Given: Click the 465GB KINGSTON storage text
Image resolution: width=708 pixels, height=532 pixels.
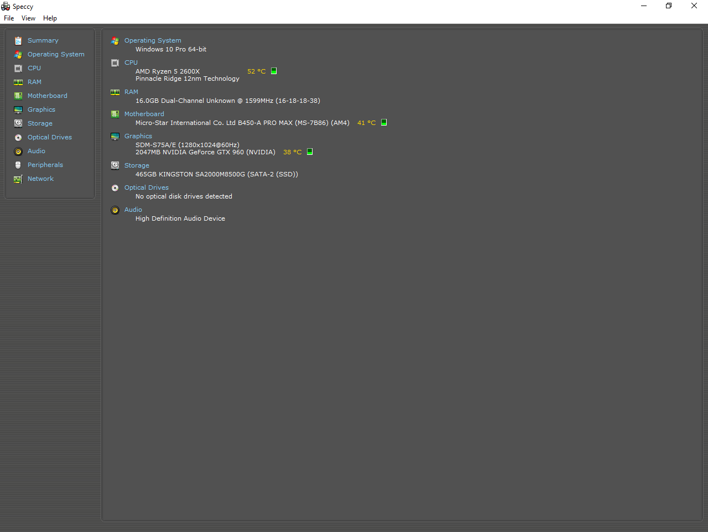Looking at the screenshot, I should click(x=217, y=174).
